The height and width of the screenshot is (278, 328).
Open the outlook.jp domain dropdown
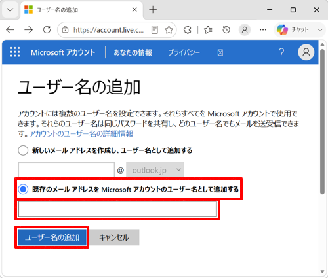[155, 170]
